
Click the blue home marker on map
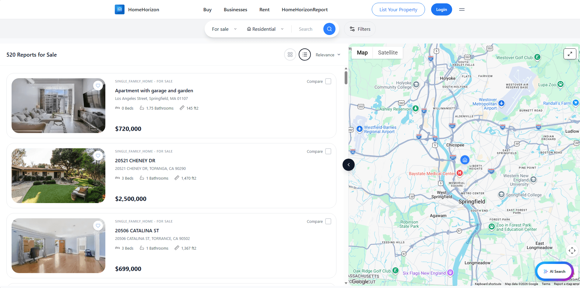pyautogui.click(x=465, y=160)
